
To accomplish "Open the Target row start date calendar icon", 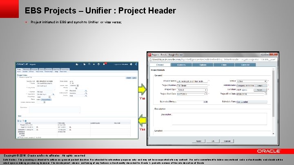I will pyautogui.click(x=37, y=127).
